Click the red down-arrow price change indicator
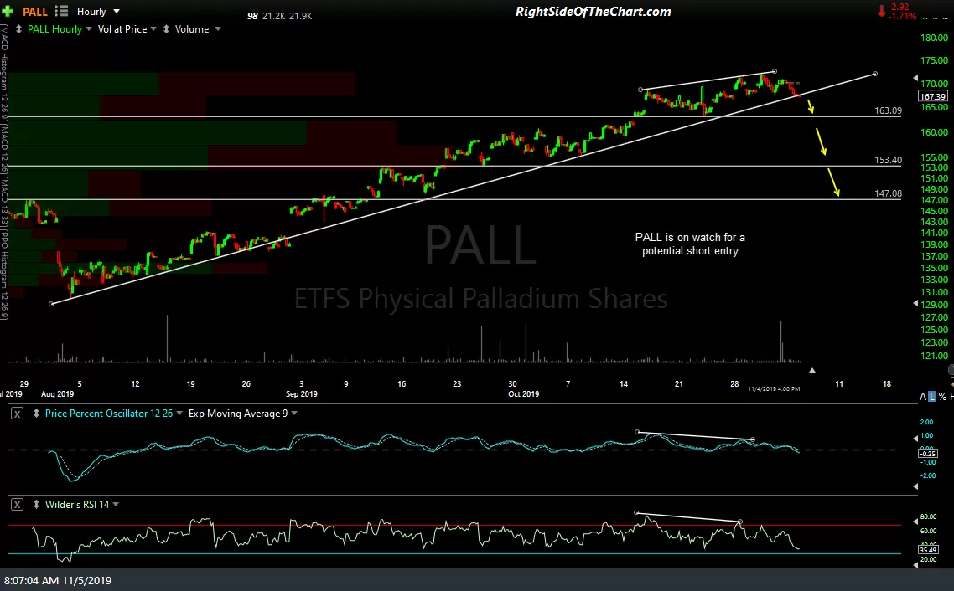This screenshot has height=591, width=954. 881,11
